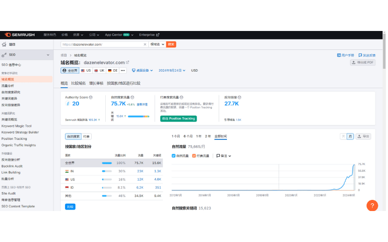Open the date September 24, 2024 dropdown
388x242 pixels.
tap(172, 71)
